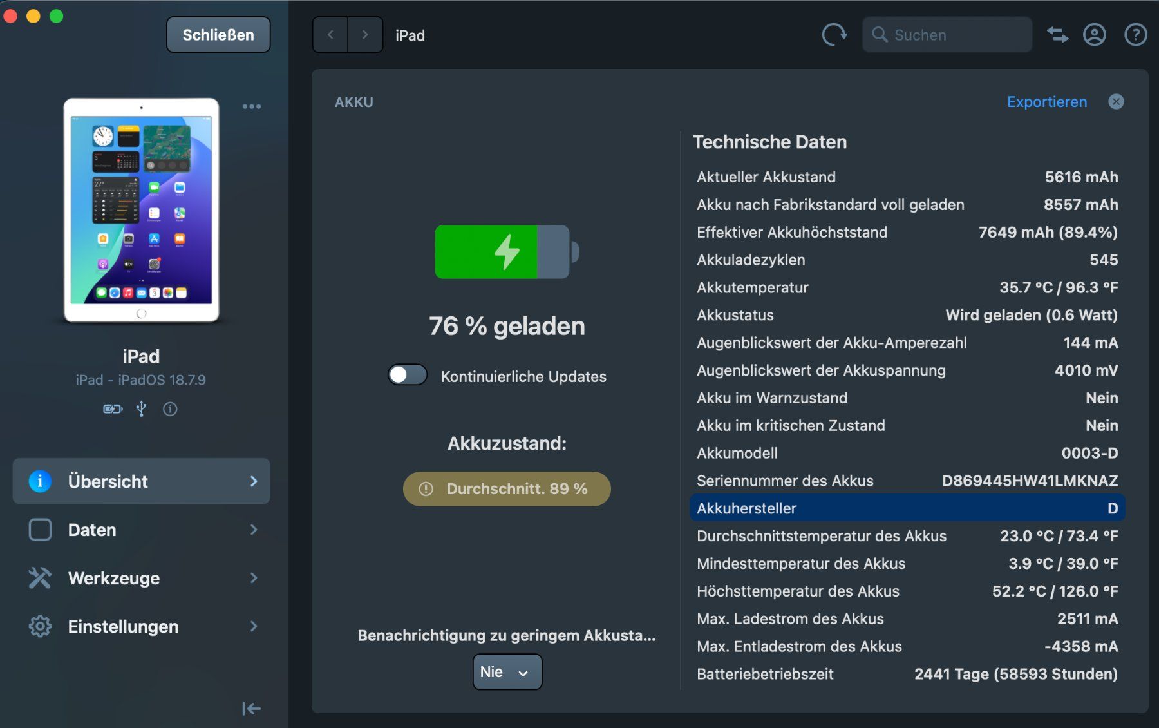Click the iPadOS 18.7.9 device subtitle
This screenshot has height=728, width=1159.
[141, 380]
